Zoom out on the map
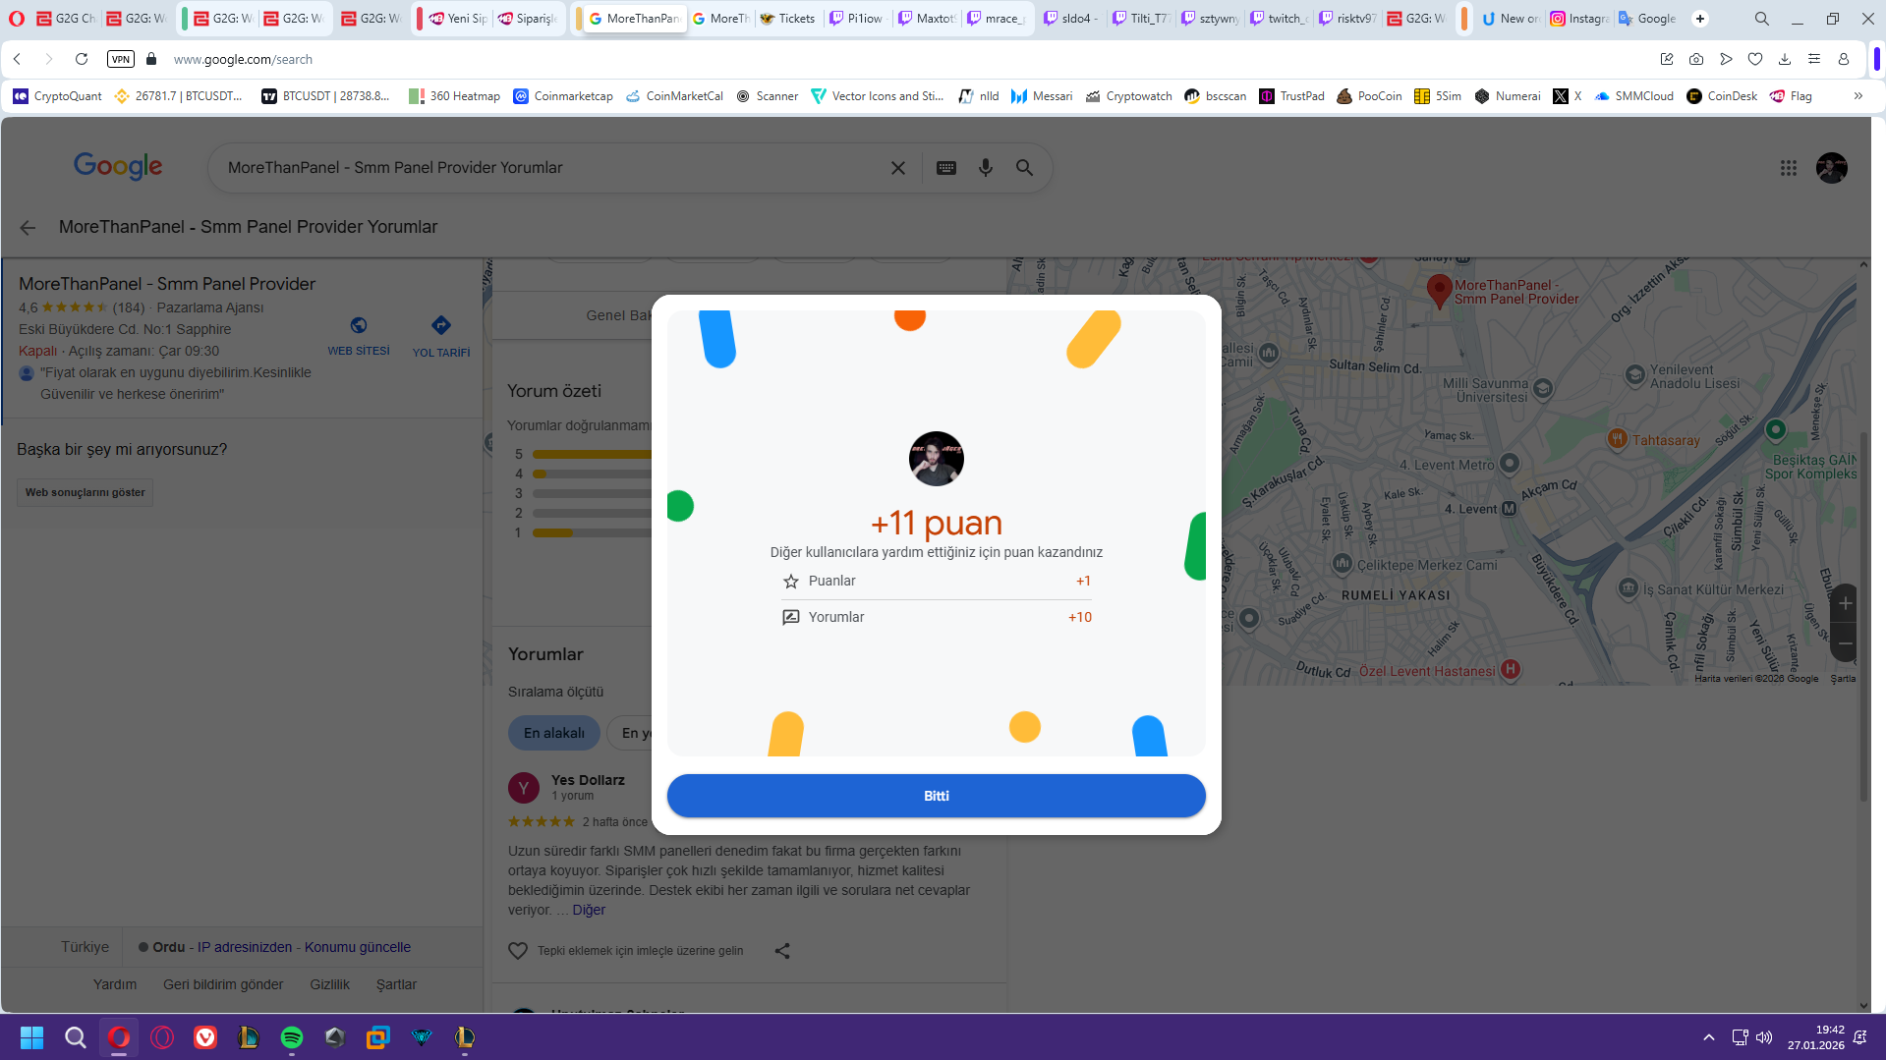 pos(1845,643)
